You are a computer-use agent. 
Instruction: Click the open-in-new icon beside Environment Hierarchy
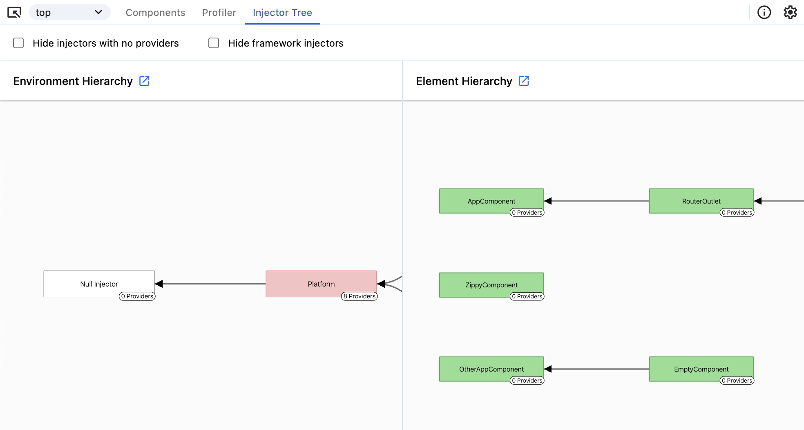(145, 81)
